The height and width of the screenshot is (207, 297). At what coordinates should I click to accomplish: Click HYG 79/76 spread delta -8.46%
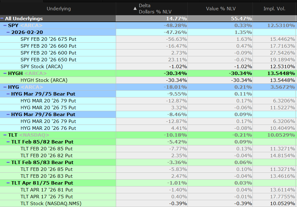177,114
